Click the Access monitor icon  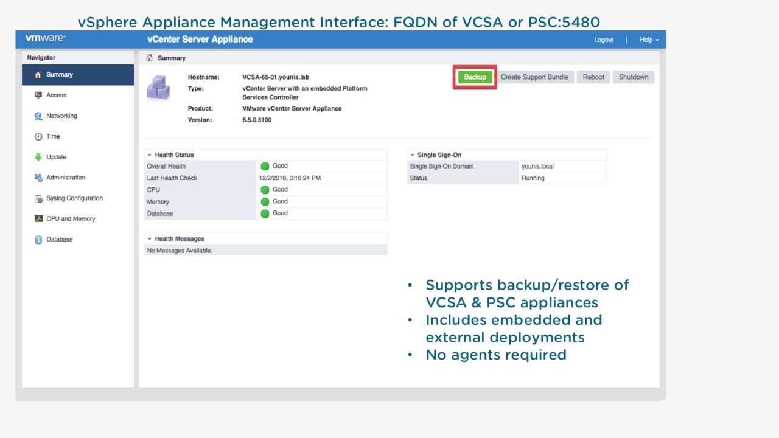pyautogui.click(x=38, y=96)
